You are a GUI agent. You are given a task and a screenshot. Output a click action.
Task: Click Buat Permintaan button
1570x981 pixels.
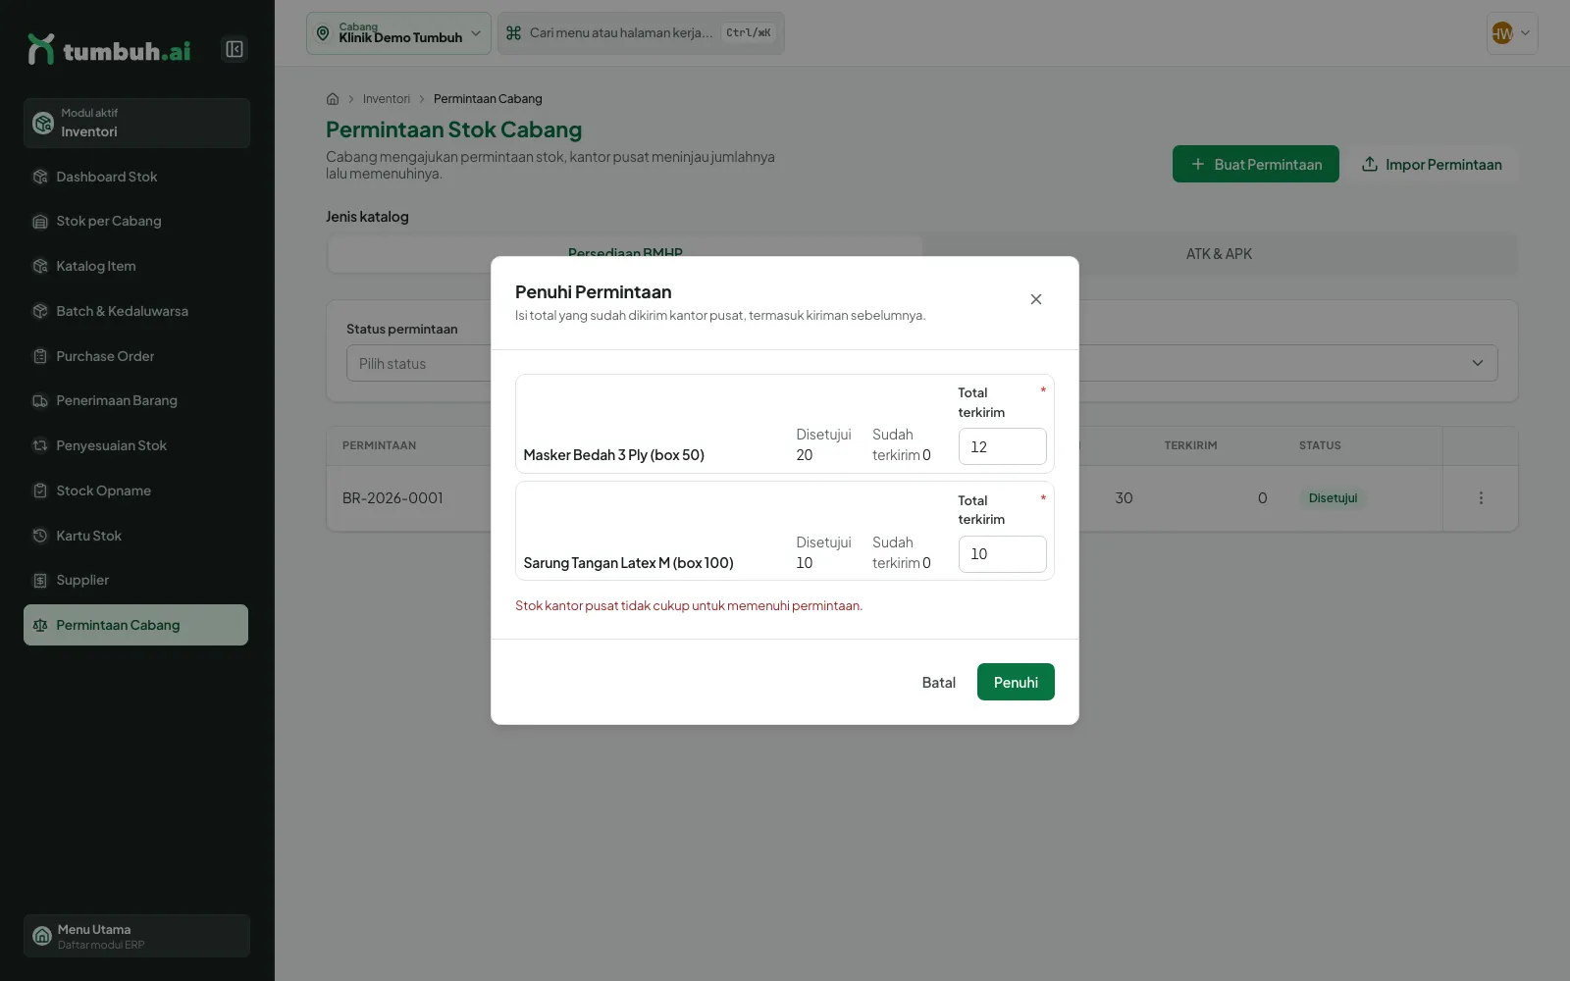(x=1256, y=164)
